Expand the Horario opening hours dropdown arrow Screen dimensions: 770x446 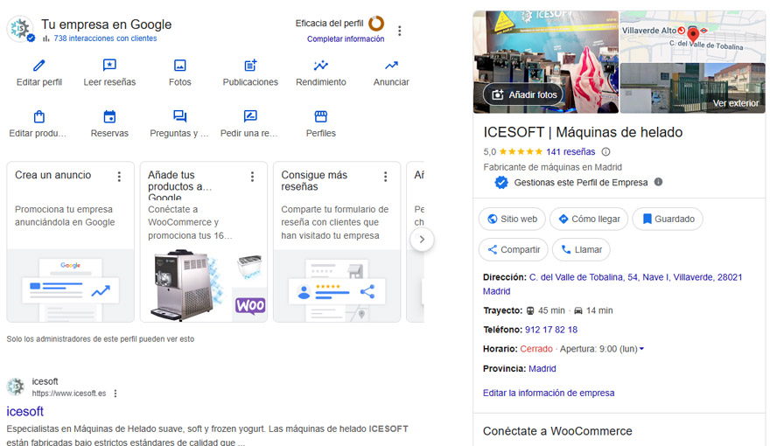click(641, 349)
